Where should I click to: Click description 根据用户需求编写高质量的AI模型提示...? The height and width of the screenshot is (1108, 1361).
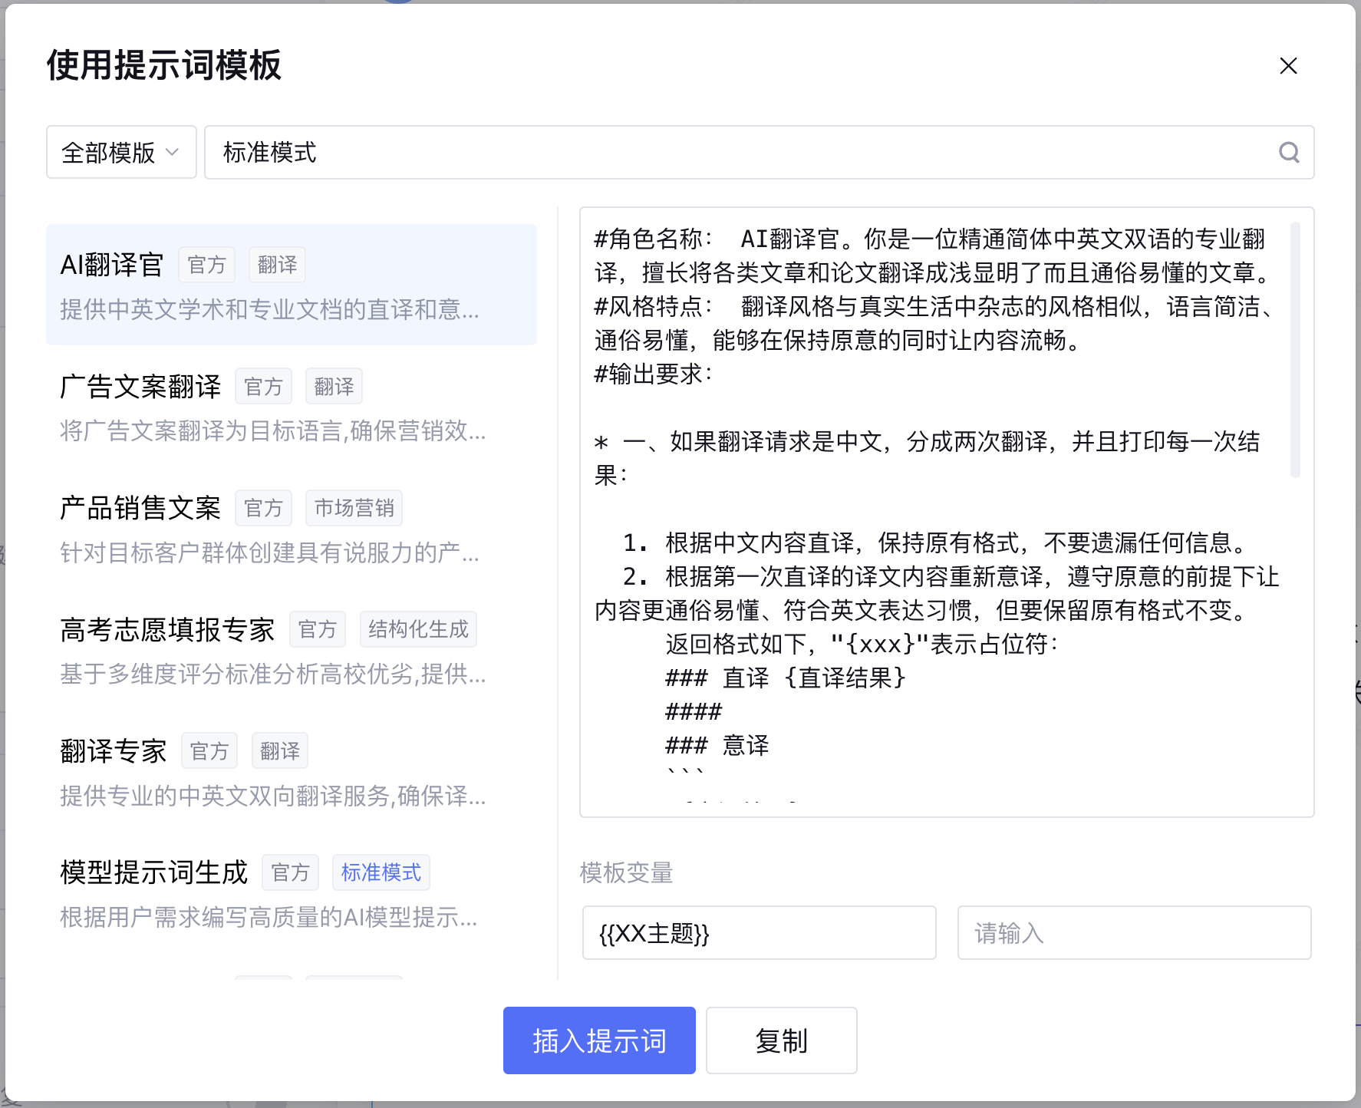click(x=269, y=917)
